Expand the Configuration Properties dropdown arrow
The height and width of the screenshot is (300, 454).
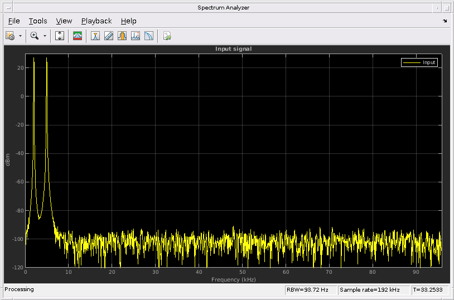pos(20,36)
